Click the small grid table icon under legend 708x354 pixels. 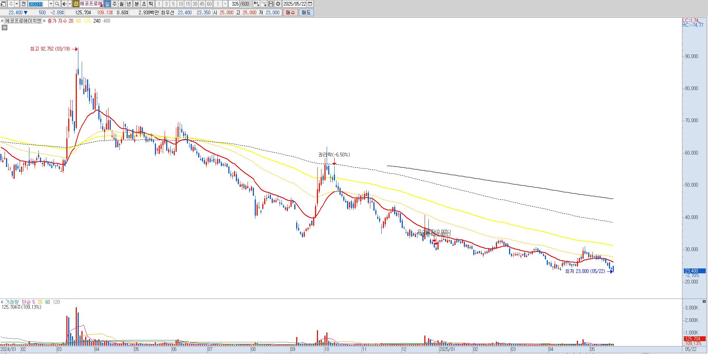pos(4,28)
